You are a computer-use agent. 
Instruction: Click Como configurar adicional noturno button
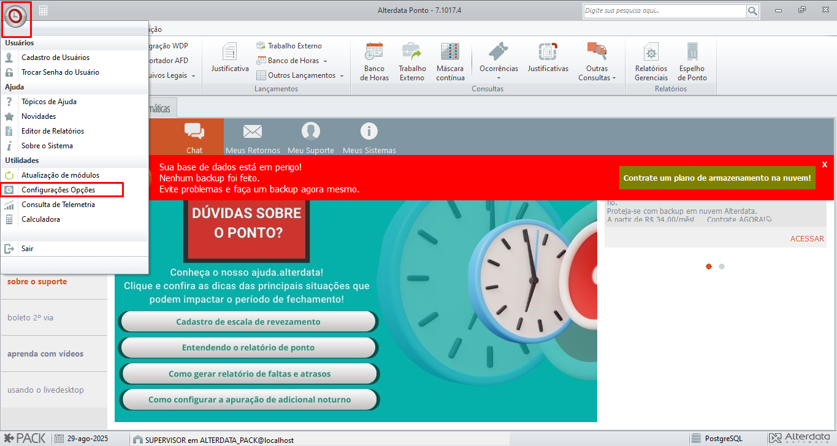tap(249, 399)
